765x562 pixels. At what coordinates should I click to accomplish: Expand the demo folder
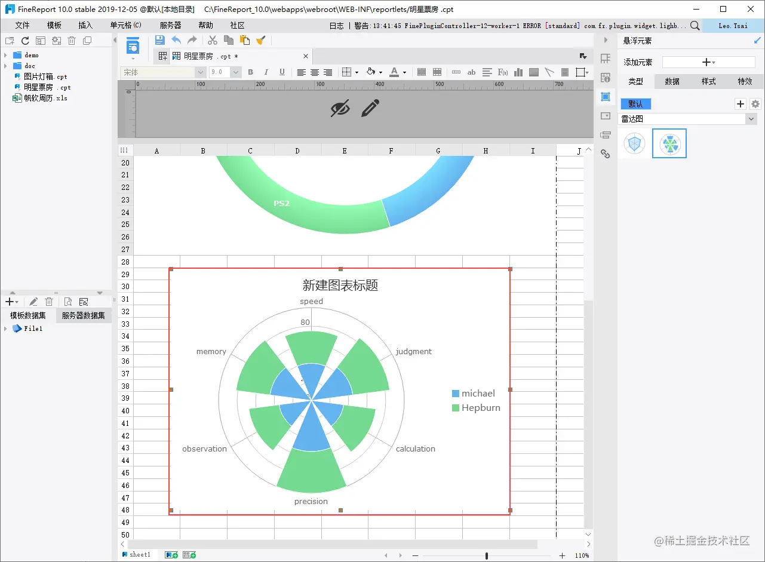coord(5,55)
